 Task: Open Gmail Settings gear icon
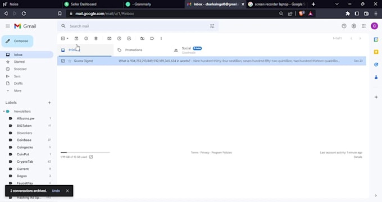tap(354, 26)
